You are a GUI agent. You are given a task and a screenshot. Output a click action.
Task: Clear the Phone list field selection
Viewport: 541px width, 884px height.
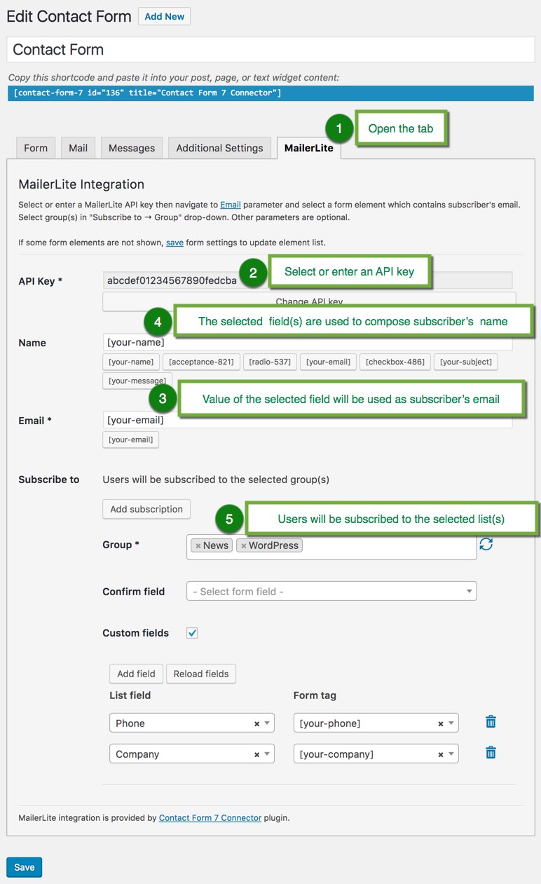256,723
